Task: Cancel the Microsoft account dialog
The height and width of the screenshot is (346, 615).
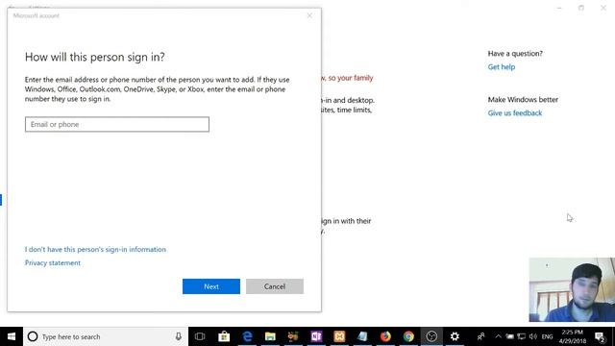Action: (275, 286)
